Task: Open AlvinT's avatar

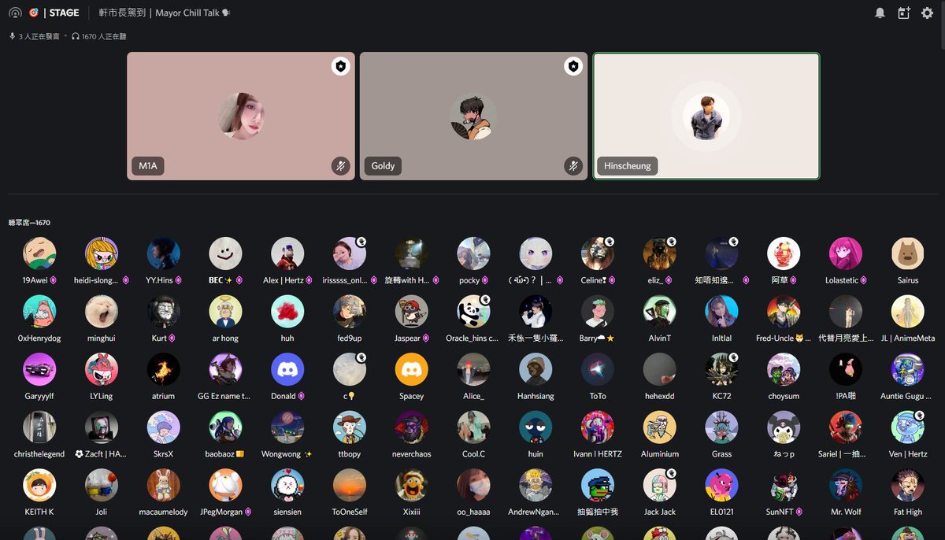Action: [x=660, y=312]
